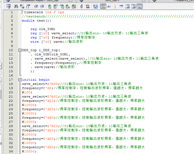Click the ');' on line 15
This screenshot has width=194, height=154.
tap(33, 71)
